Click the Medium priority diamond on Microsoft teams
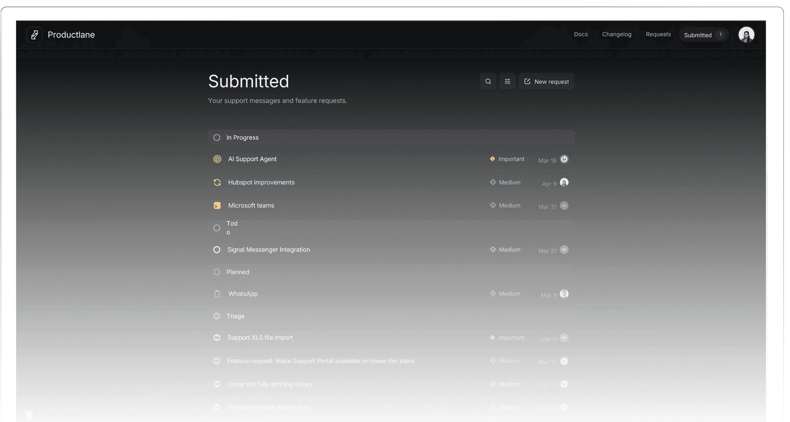The width and height of the screenshot is (790, 422). click(493, 205)
